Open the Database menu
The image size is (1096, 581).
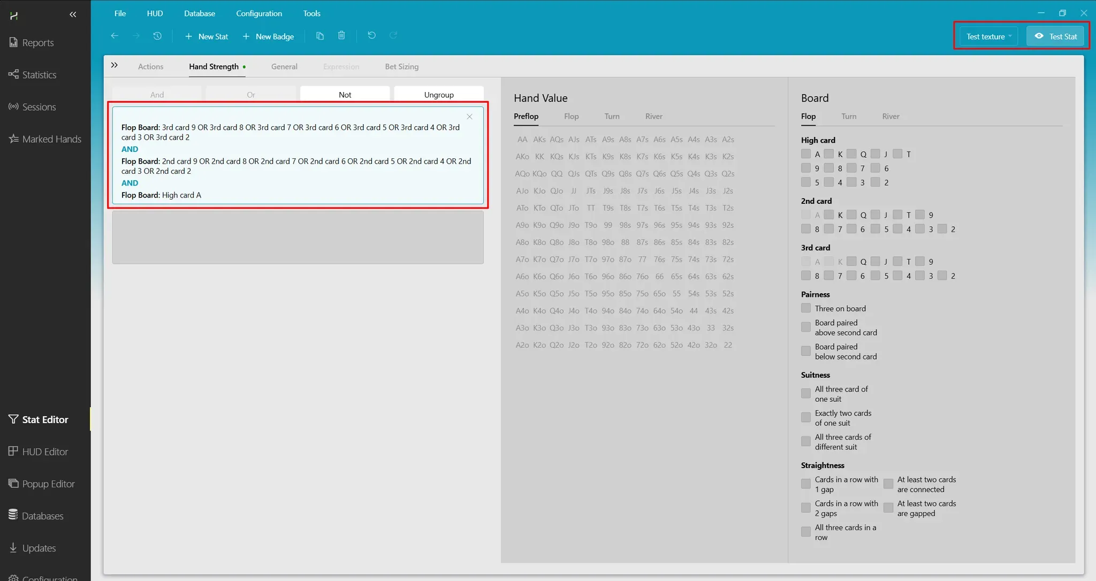coord(199,13)
